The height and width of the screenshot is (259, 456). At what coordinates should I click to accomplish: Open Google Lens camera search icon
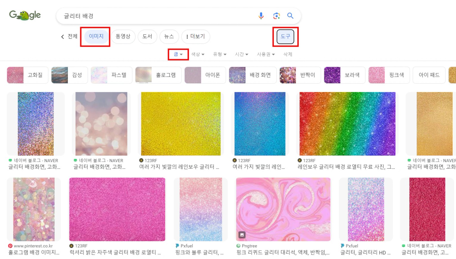coord(276,16)
